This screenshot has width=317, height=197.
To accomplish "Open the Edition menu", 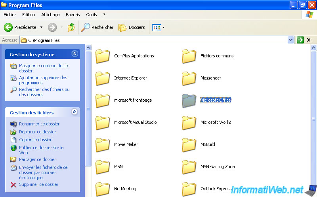I will pos(29,15).
